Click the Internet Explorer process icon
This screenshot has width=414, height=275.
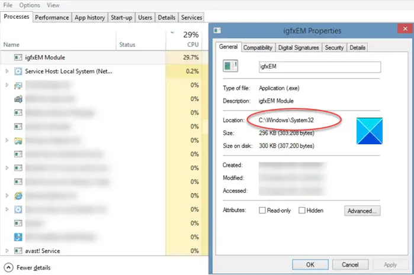coord(18,196)
